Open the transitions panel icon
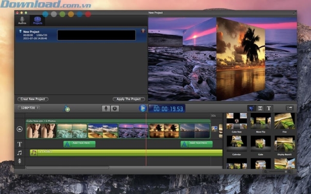Image resolution: width=311 pixels, height=194 pixels. [260, 108]
